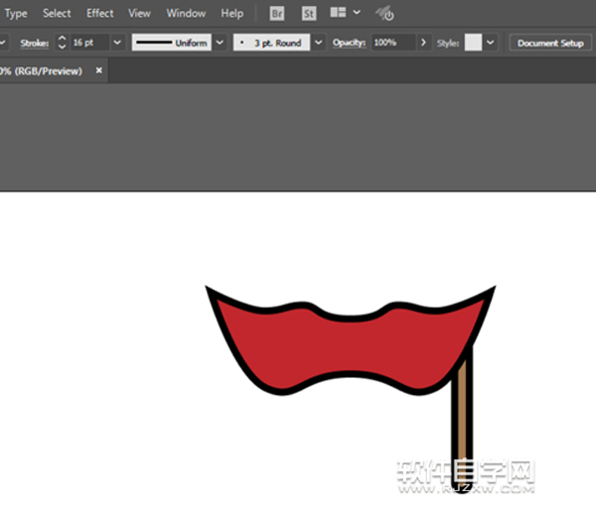Click the arrange documents layout icon
Viewport: 596px width, 509px height.
pyautogui.click(x=339, y=14)
